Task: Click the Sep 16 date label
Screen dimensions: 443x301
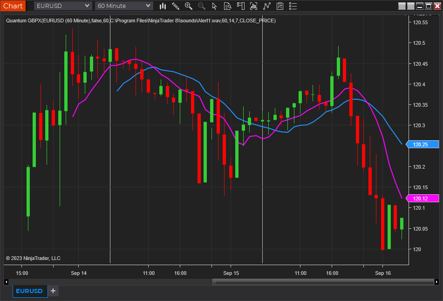Action: (383, 273)
